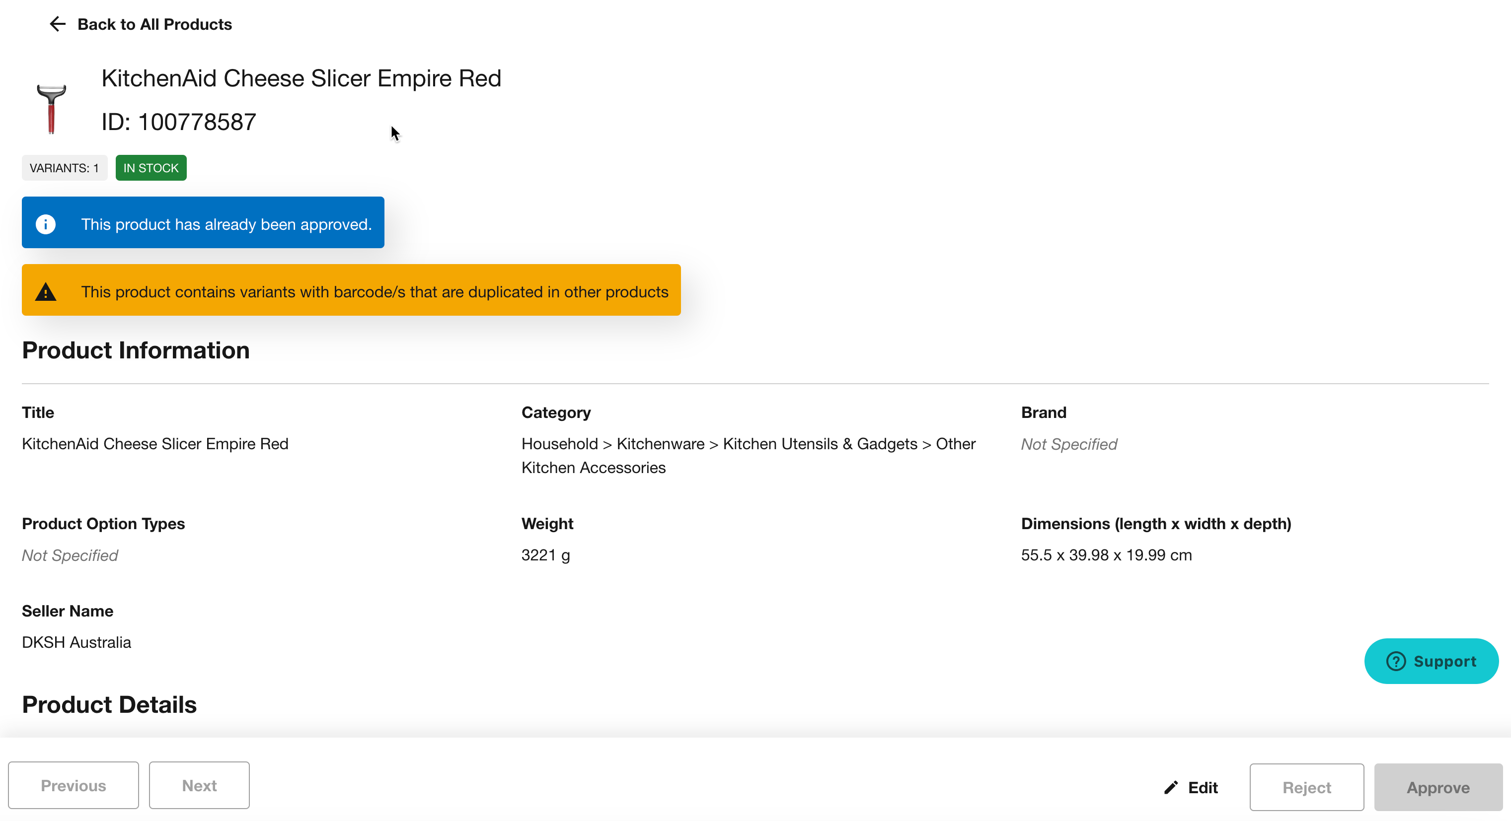Screen dimensions: 1511x821
Task: Click the Reject button
Action: point(1306,787)
